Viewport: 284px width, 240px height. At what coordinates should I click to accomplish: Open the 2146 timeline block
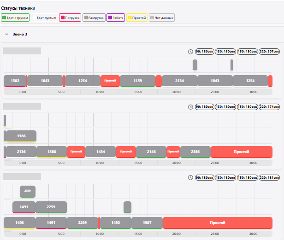click(x=151, y=152)
